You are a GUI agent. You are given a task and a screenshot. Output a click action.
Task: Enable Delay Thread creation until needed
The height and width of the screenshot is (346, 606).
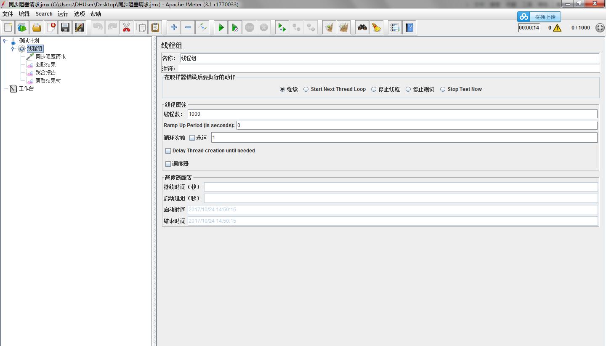click(x=168, y=151)
